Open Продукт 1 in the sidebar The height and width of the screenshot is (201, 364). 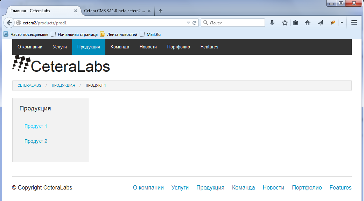(x=36, y=126)
